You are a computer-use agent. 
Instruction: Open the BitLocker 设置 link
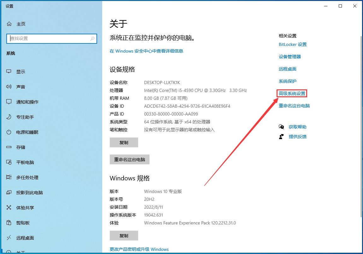tap(292, 44)
